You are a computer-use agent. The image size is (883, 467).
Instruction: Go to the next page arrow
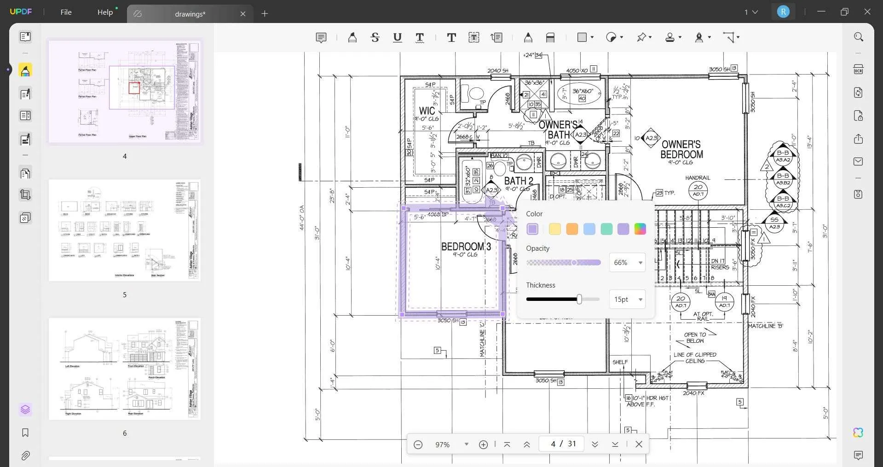tap(594, 444)
